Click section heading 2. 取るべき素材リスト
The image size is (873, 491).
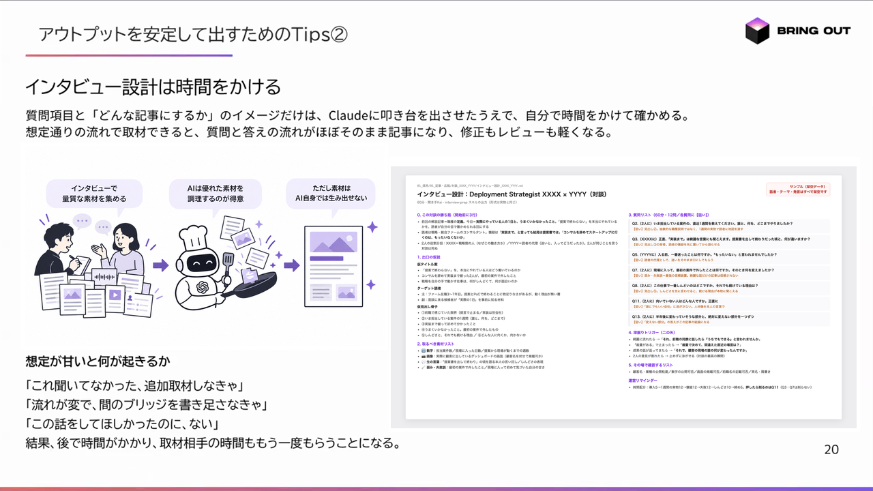click(x=436, y=344)
